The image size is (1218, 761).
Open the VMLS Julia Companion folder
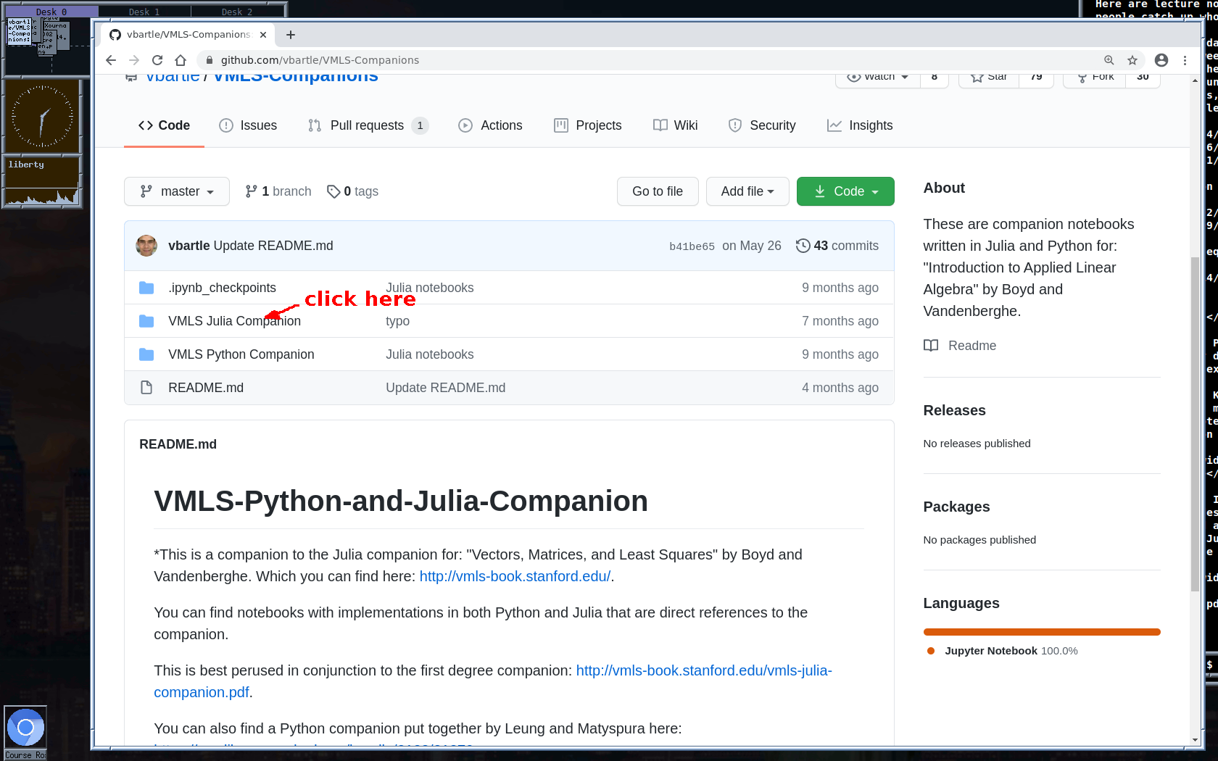(x=234, y=321)
